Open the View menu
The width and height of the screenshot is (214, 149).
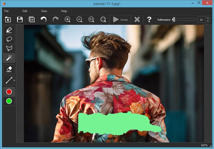[x=44, y=11]
